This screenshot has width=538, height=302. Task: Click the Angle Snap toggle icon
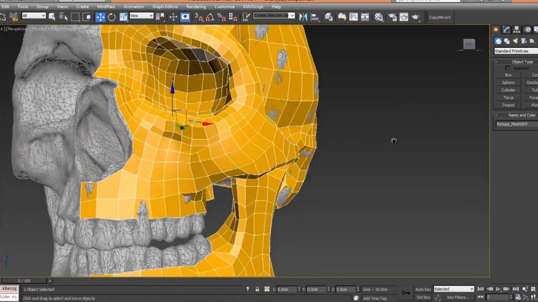(210, 17)
